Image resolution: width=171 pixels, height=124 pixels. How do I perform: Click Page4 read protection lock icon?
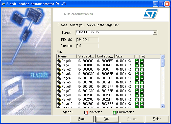(137, 78)
